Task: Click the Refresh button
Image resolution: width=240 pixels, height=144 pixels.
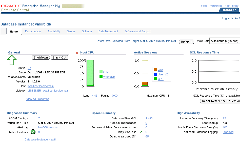Action: (186, 42)
